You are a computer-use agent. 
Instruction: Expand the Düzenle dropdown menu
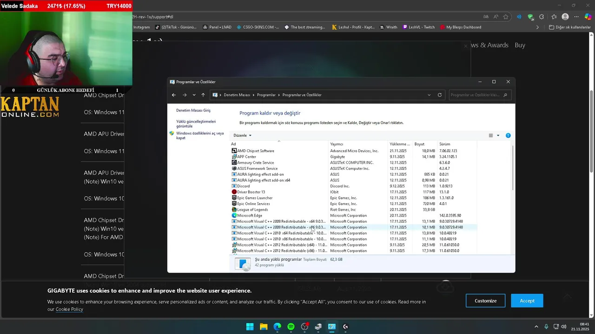click(243, 135)
